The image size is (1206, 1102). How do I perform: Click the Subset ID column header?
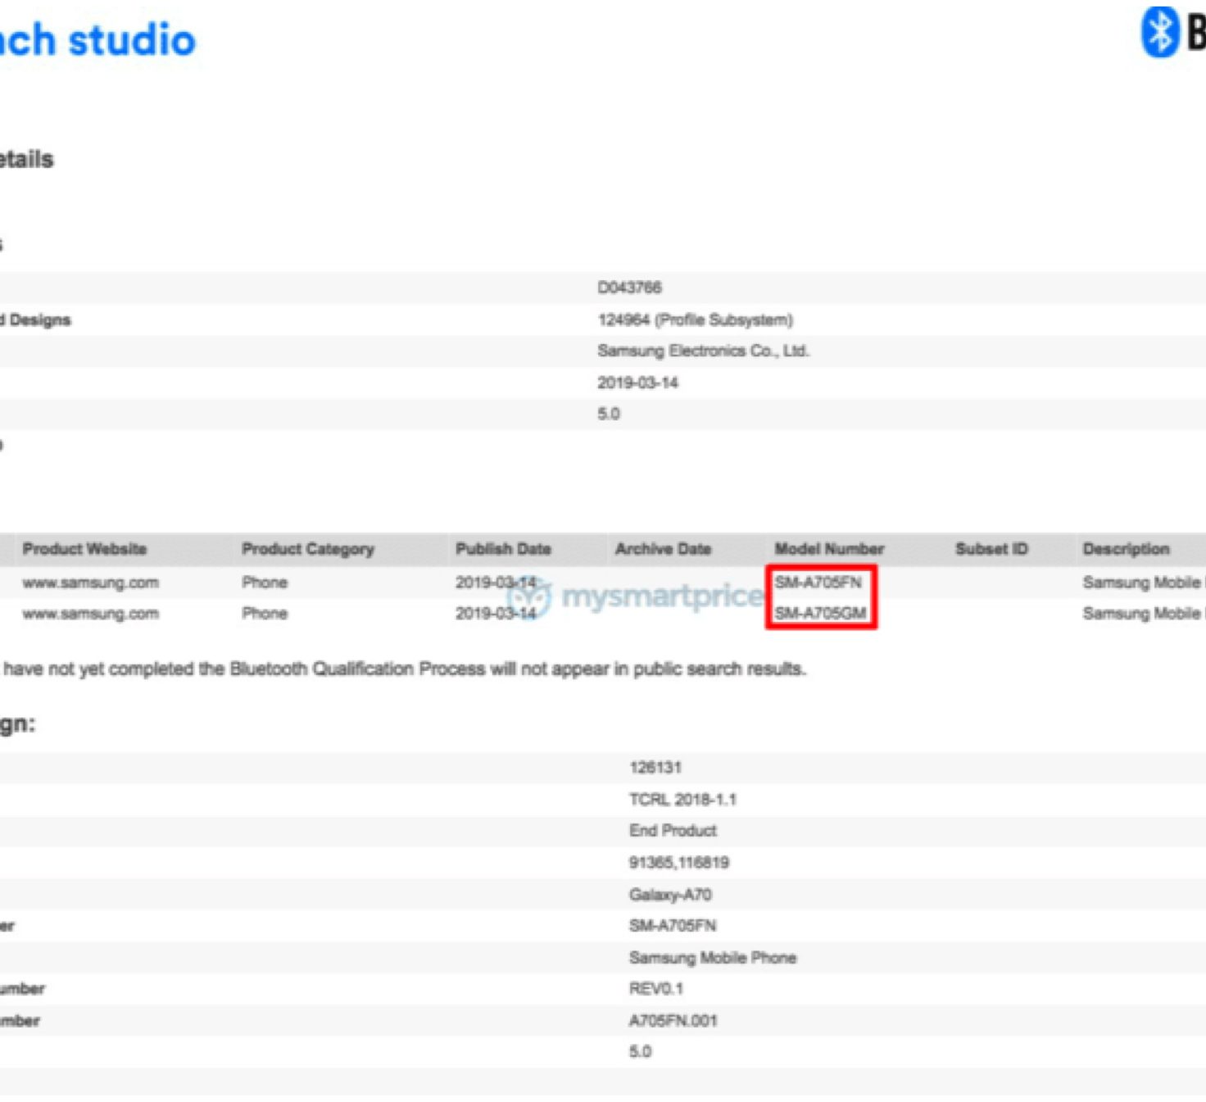tap(991, 549)
